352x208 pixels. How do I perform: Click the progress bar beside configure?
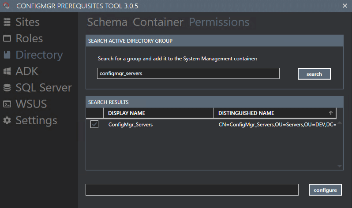coord(192,189)
